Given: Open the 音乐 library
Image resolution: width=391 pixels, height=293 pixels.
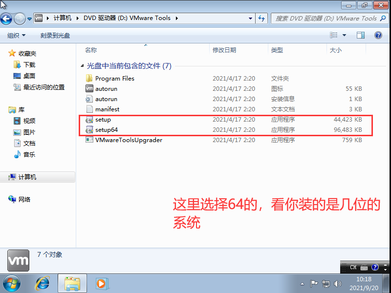Looking at the screenshot, I should point(24,154).
